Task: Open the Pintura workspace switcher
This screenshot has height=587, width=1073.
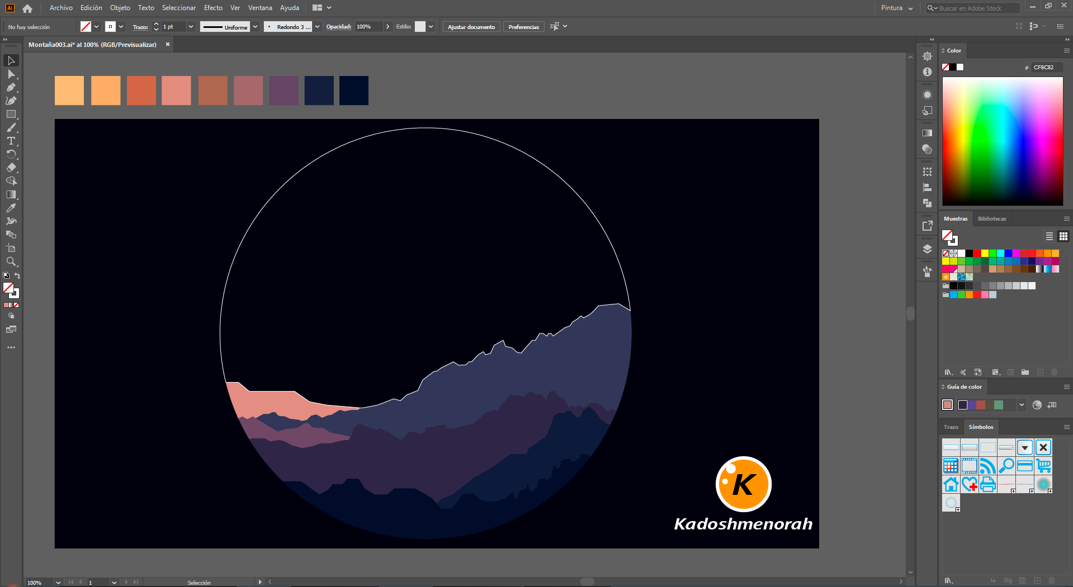Action: (x=896, y=8)
